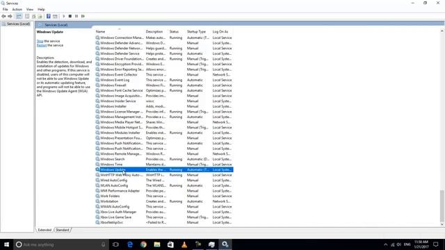Click the Back arrow toolbar icon
This screenshot has width=445, height=250.
(3, 17)
